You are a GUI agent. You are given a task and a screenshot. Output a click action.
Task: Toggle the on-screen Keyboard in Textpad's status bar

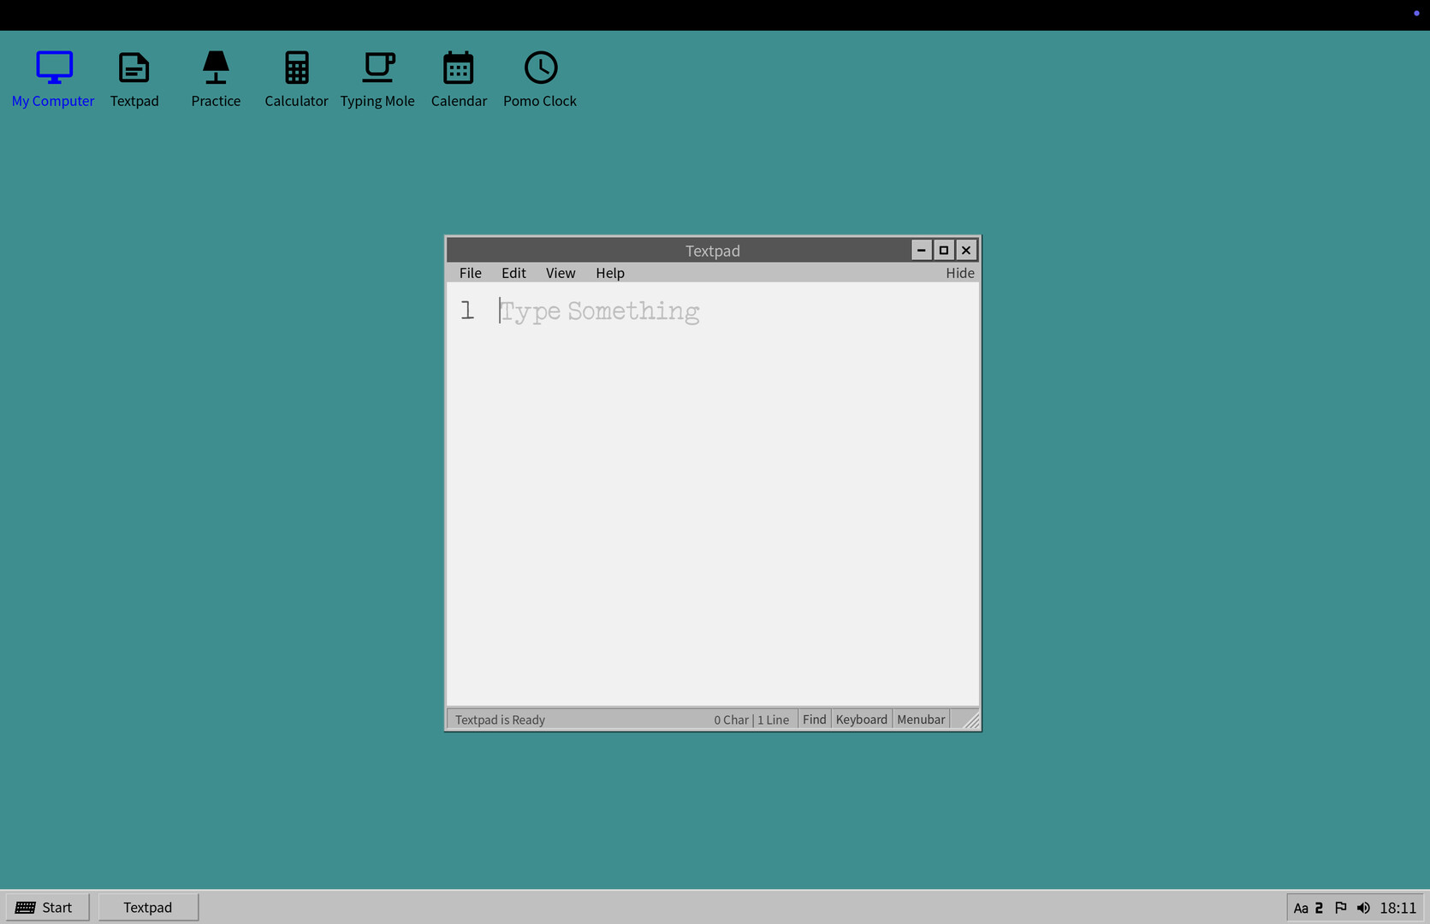[861, 719]
